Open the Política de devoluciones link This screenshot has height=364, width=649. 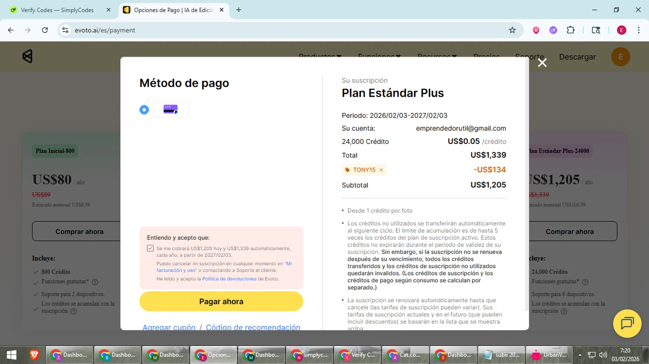click(x=229, y=279)
